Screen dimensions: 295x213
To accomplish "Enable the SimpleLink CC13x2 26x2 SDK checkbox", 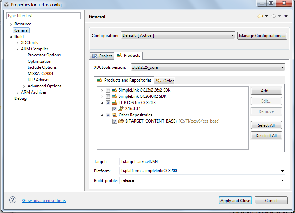I will point(108,90).
